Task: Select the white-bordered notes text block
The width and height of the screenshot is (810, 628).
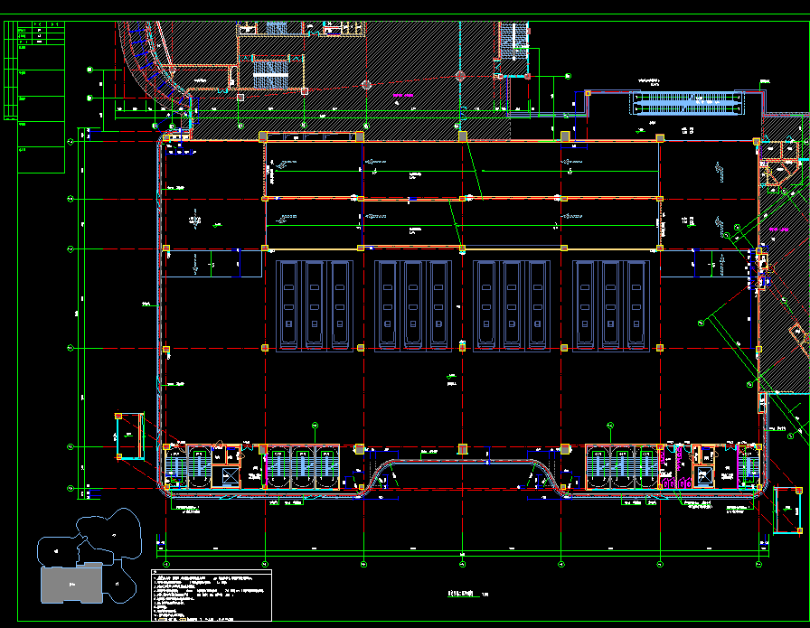Action: tap(211, 595)
